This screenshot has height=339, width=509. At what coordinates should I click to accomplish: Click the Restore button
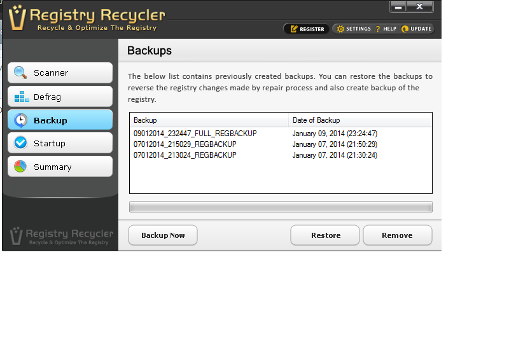pyautogui.click(x=325, y=235)
